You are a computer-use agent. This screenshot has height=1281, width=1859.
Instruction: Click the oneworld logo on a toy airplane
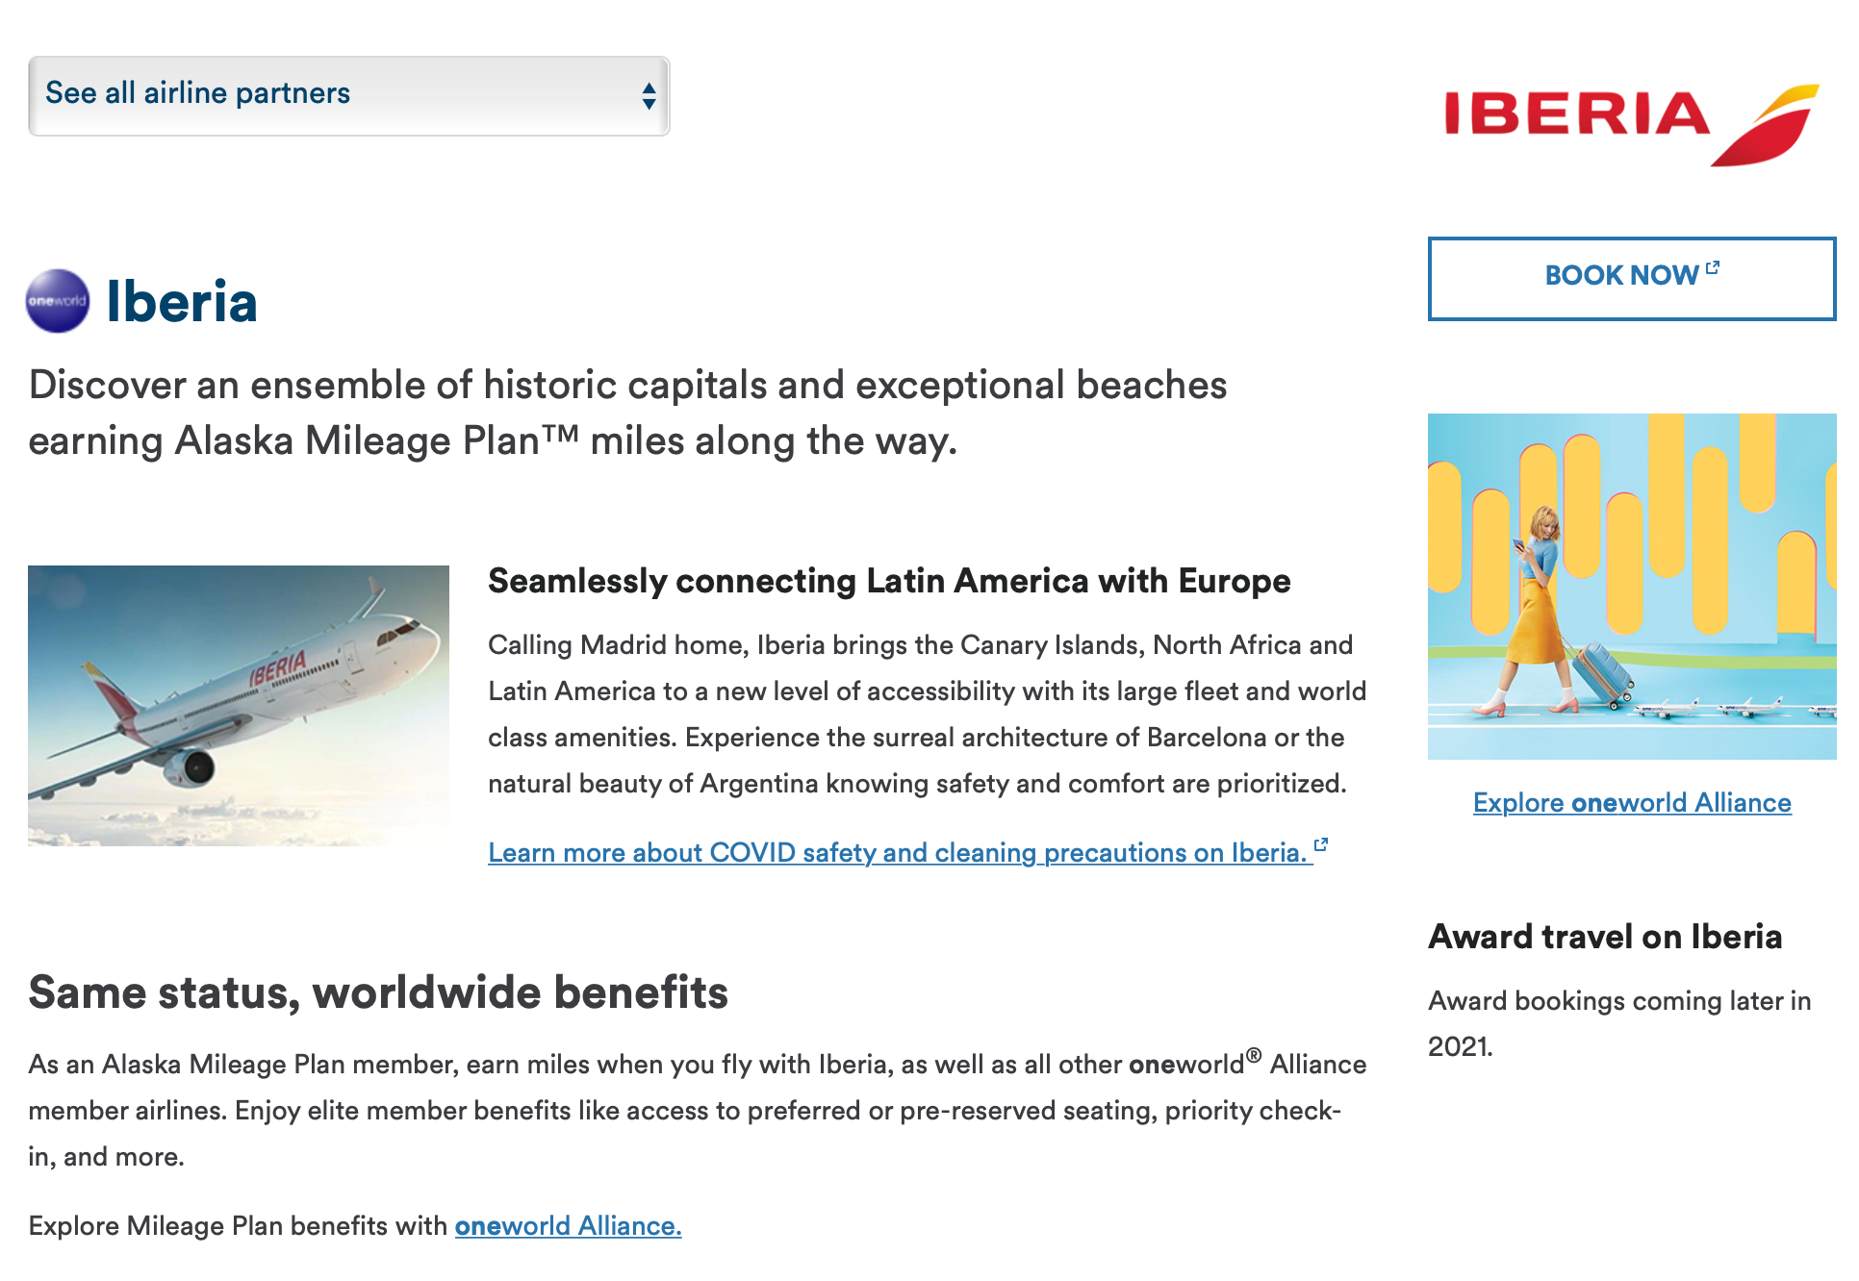tap(1651, 709)
